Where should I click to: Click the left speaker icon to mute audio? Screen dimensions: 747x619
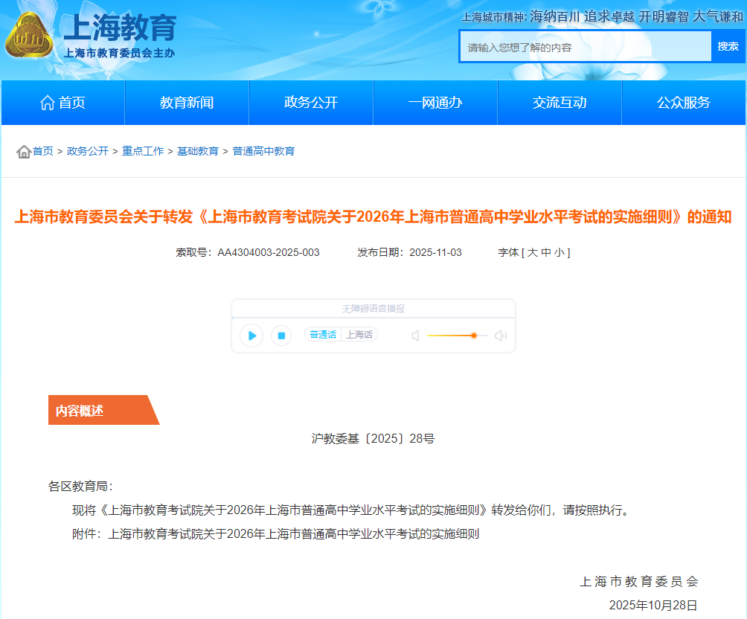point(414,335)
